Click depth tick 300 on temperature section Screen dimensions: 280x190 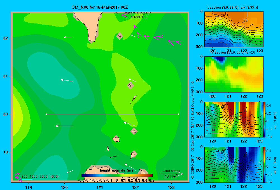pos(199,47)
